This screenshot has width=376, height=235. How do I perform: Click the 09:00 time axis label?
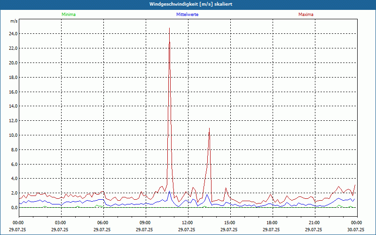coord(146,223)
